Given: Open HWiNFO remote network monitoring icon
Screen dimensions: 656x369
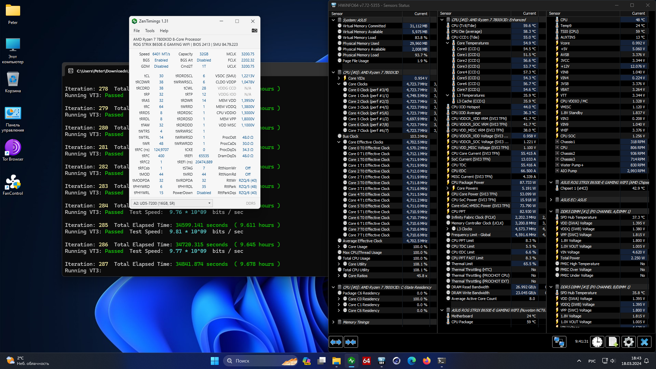Looking at the screenshot, I should tap(559, 342).
